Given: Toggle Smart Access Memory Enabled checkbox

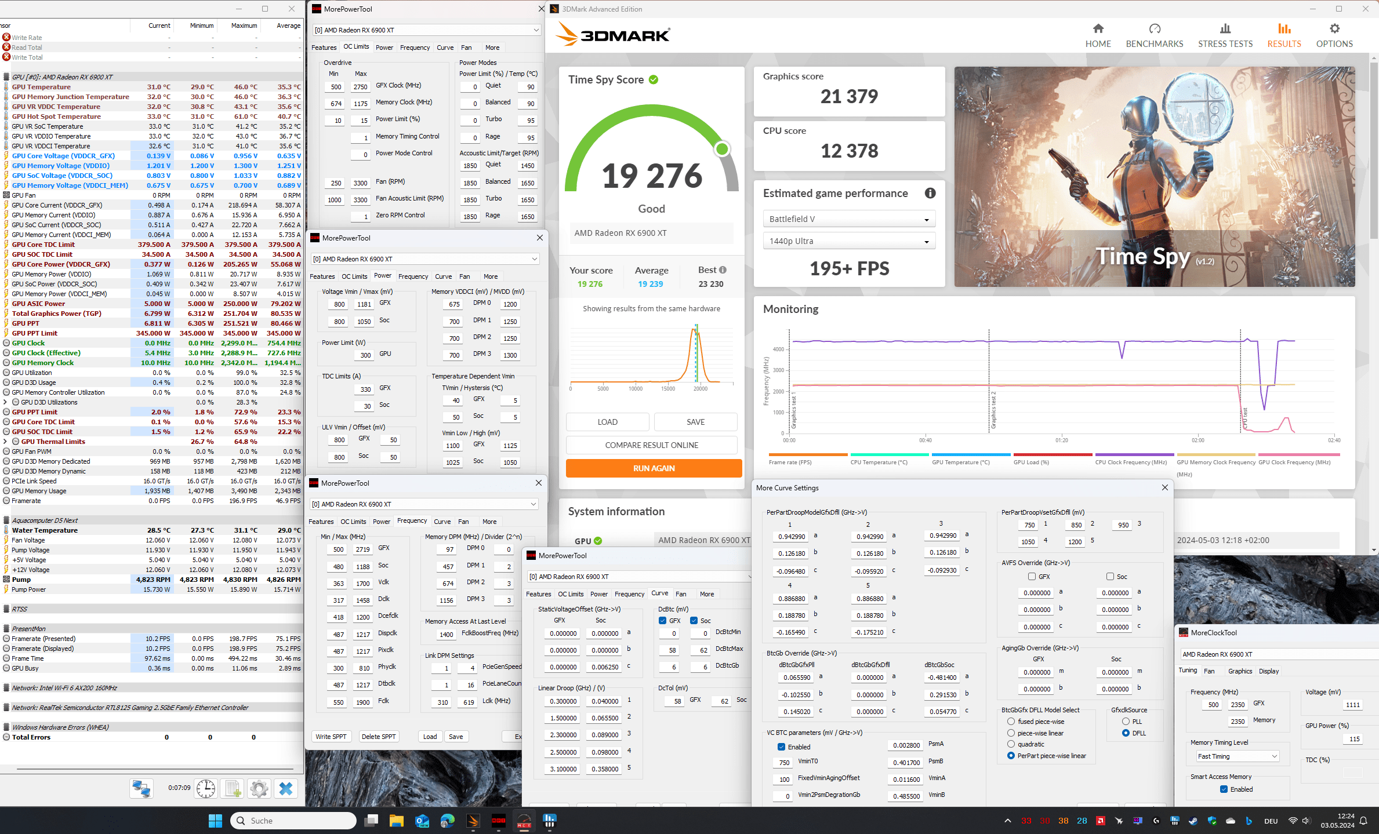Looking at the screenshot, I should click(x=1224, y=789).
